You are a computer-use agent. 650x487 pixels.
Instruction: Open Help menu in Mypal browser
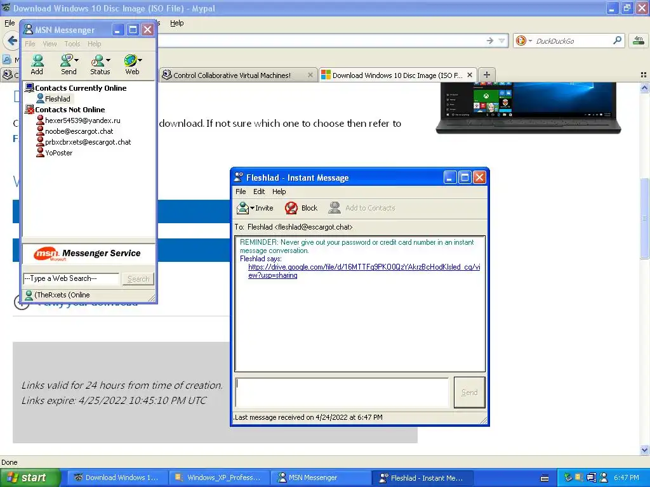tap(176, 23)
